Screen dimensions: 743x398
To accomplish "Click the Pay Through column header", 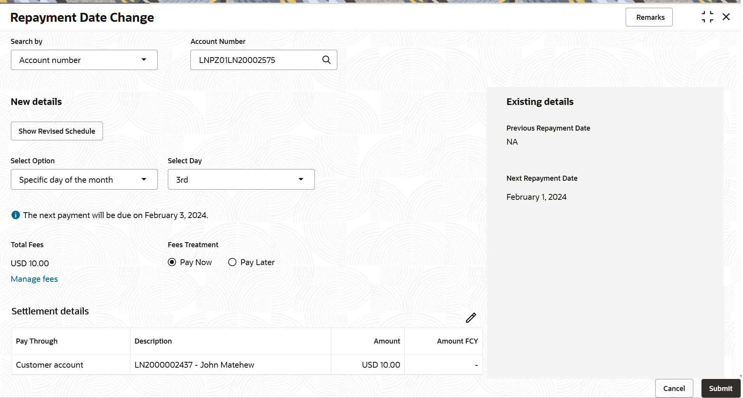I will pos(71,341).
